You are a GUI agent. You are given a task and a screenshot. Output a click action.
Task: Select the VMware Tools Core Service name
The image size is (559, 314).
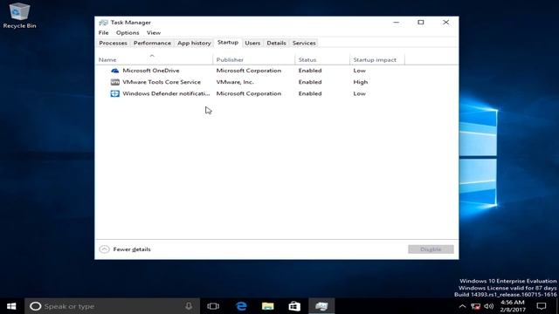[x=162, y=82]
